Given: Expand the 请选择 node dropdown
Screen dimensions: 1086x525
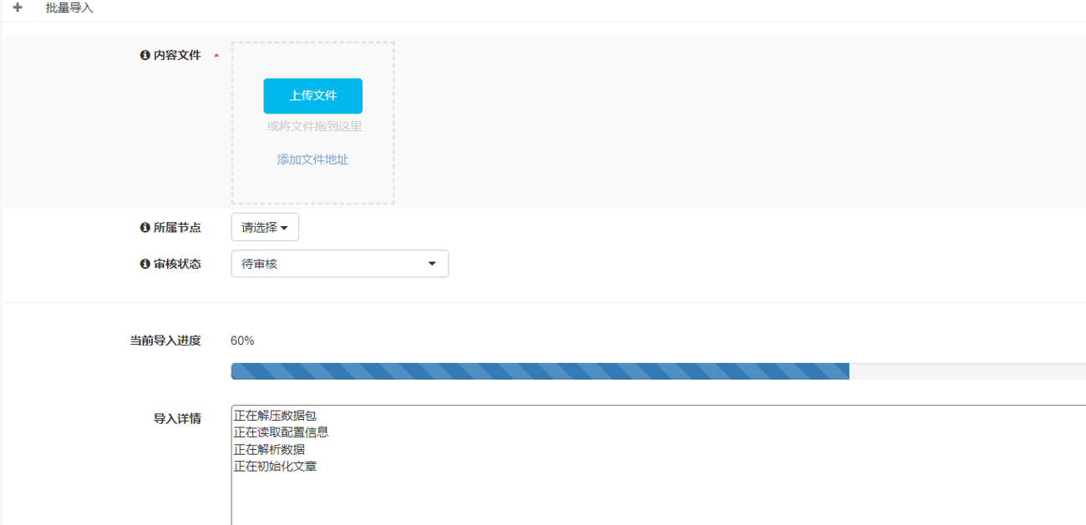Looking at the screenshot, I should coord(265,228).
